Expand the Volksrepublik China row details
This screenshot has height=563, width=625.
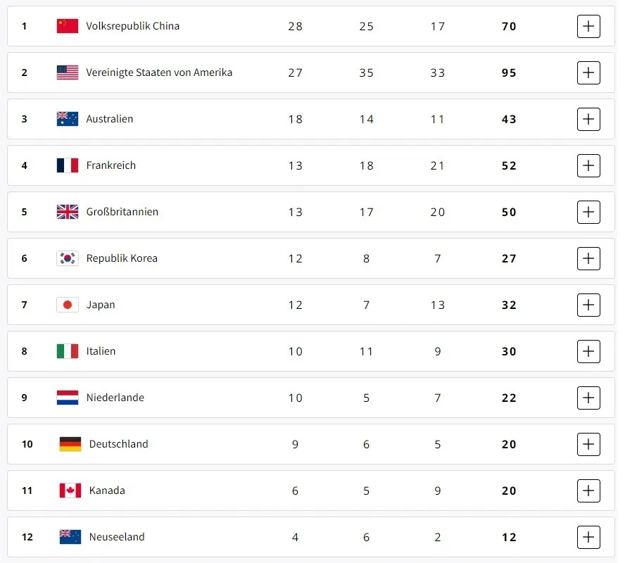tap(588, 26)
